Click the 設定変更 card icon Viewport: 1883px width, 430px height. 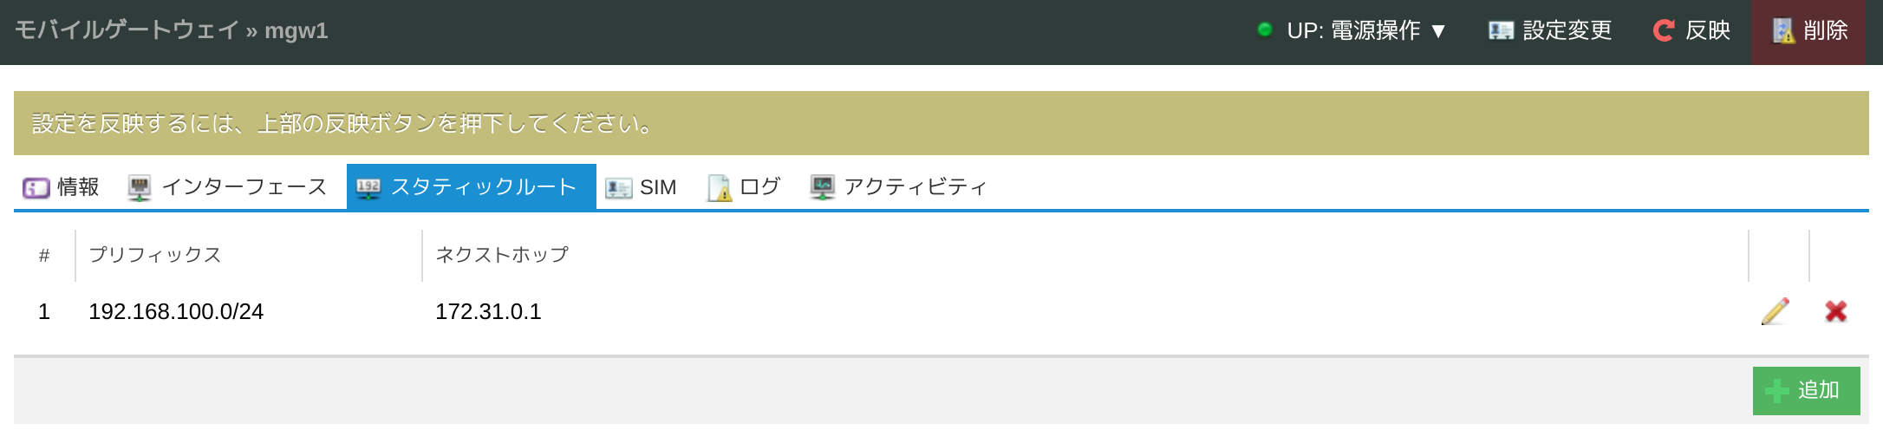[1501, 31]
